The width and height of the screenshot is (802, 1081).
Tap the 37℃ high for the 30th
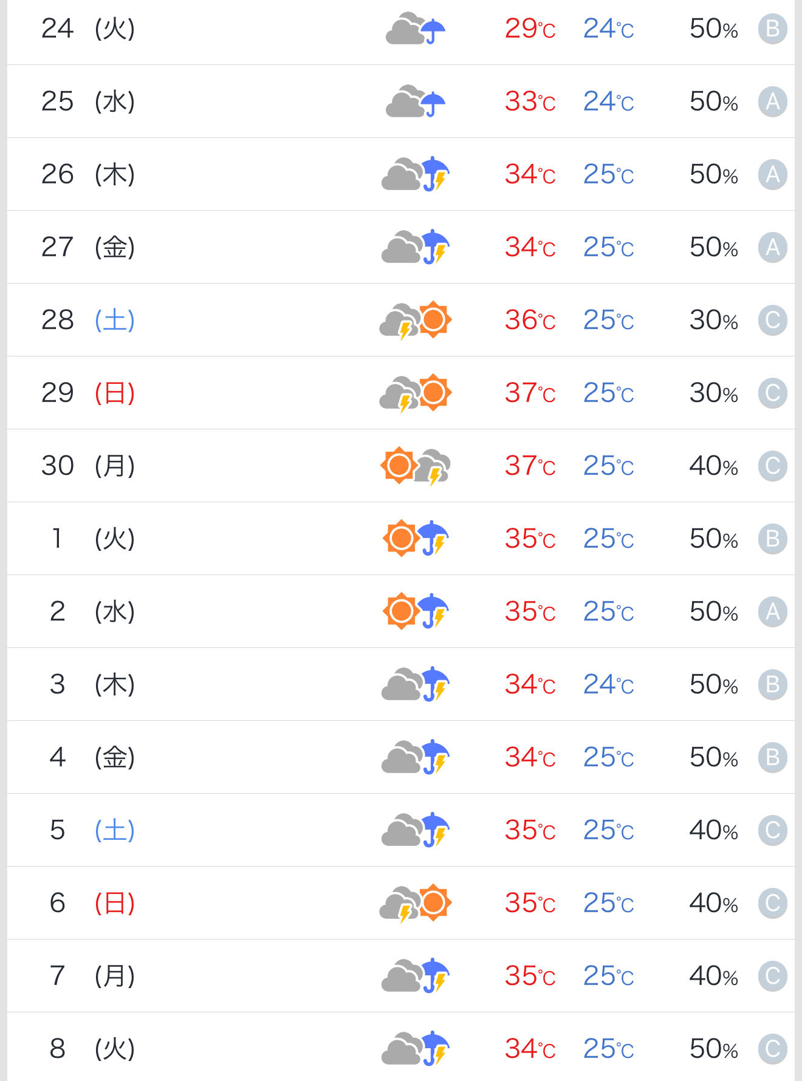tap(530, 466)
